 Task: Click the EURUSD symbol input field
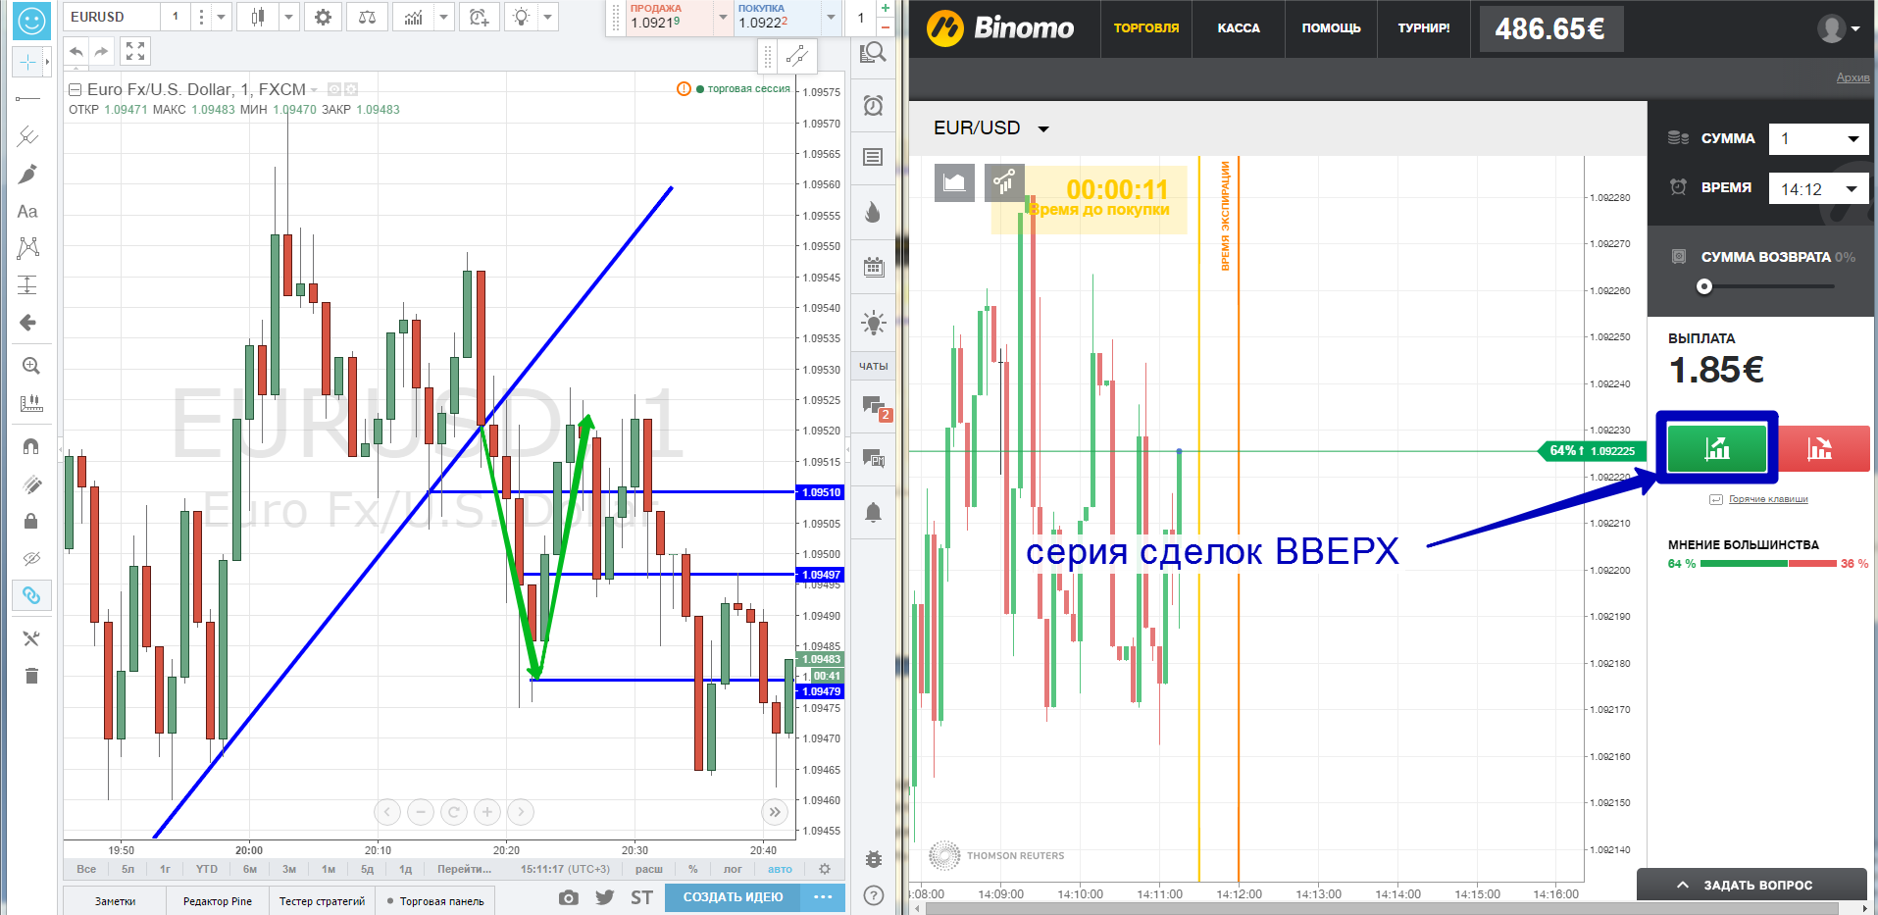point(112,17)
